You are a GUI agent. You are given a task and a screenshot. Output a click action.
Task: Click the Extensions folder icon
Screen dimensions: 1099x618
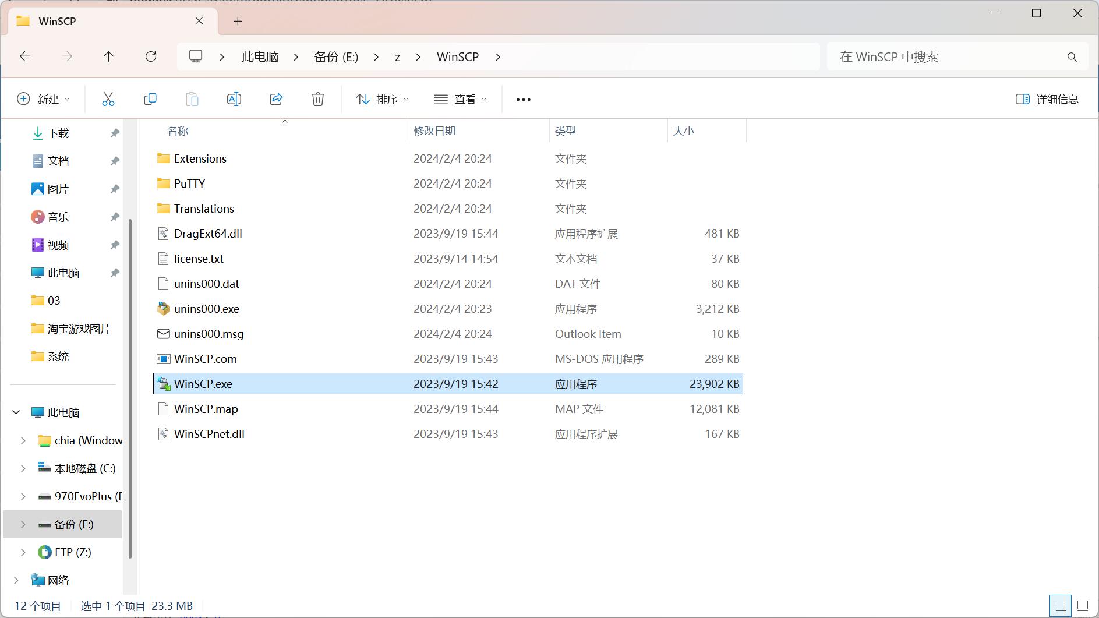pos(164,158)
